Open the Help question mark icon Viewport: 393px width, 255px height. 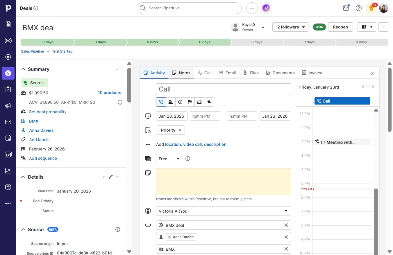[x=359, y=8]
